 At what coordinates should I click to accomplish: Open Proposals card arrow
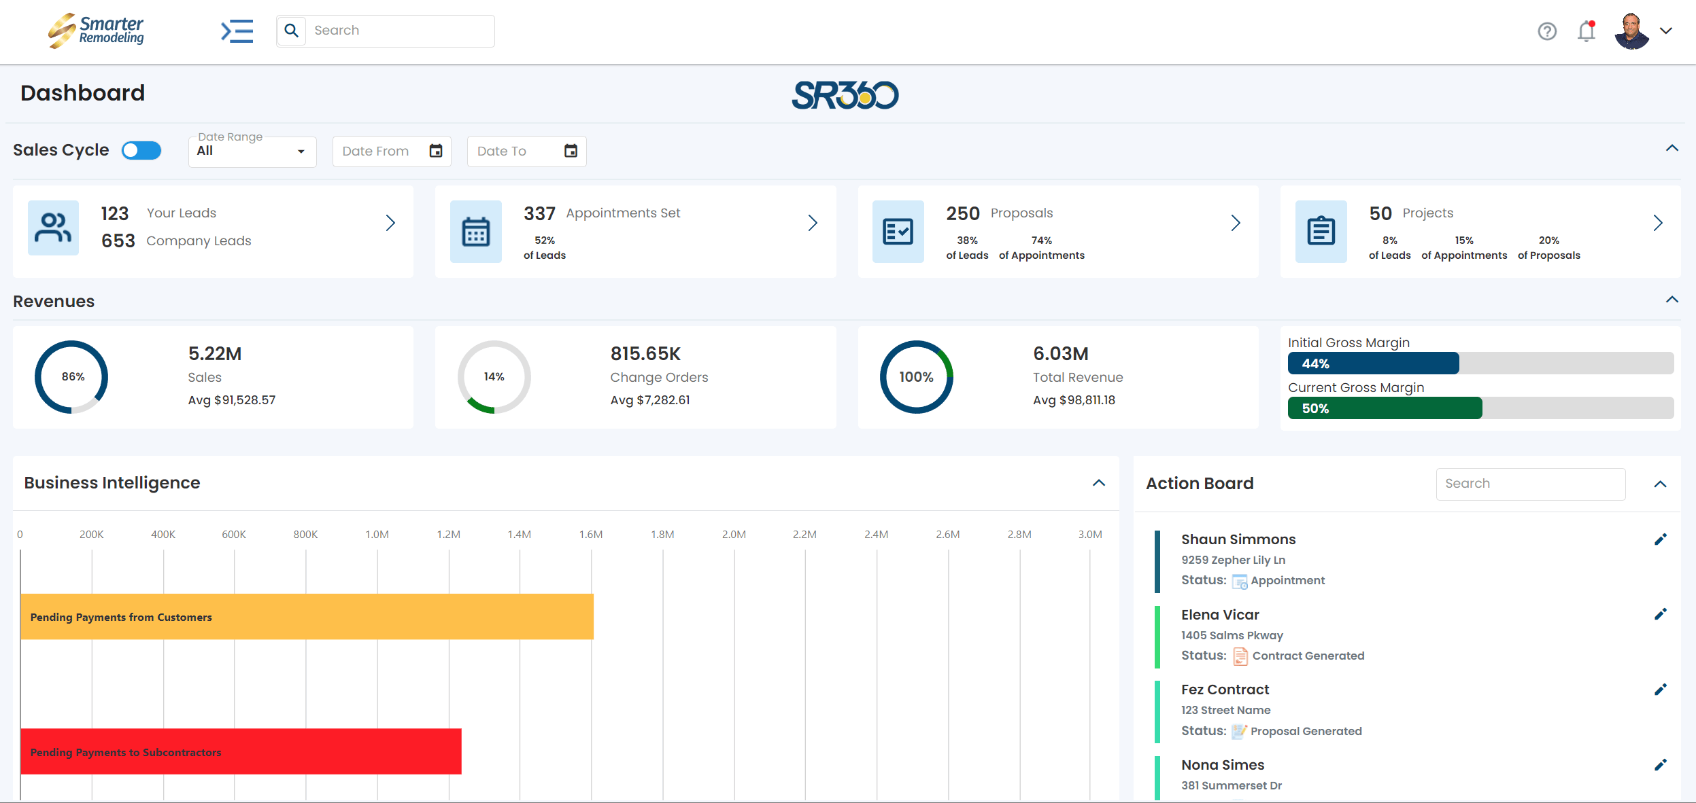click(x=1236, y=223)
